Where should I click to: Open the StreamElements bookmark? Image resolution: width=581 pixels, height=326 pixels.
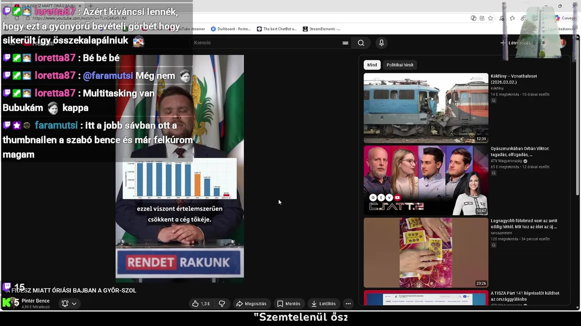click(x=321, y=29)
